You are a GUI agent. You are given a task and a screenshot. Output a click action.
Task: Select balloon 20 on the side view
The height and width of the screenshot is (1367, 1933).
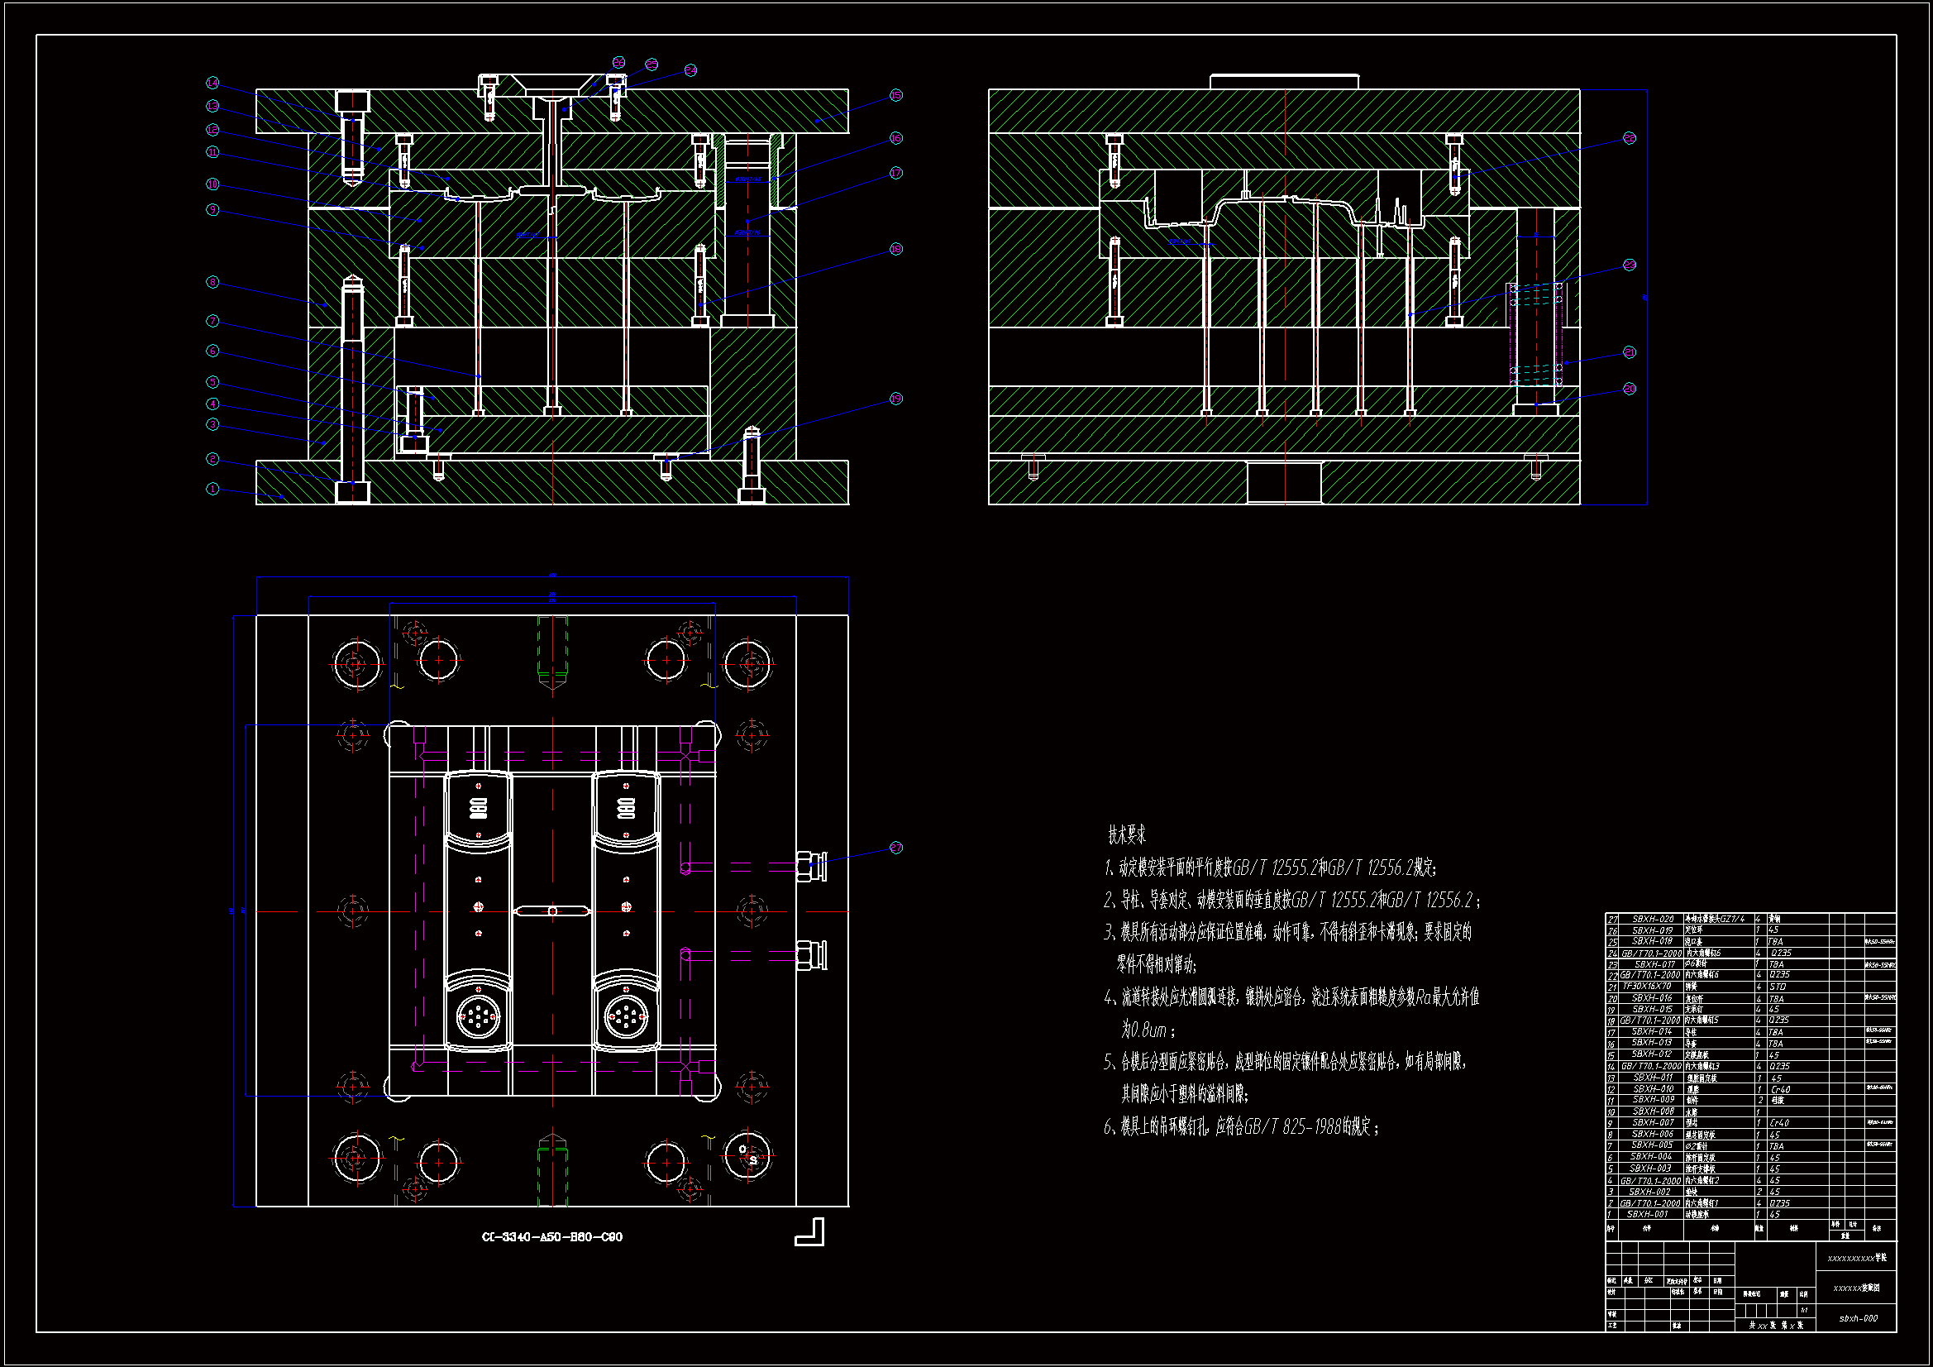(x=1630, y=389)
